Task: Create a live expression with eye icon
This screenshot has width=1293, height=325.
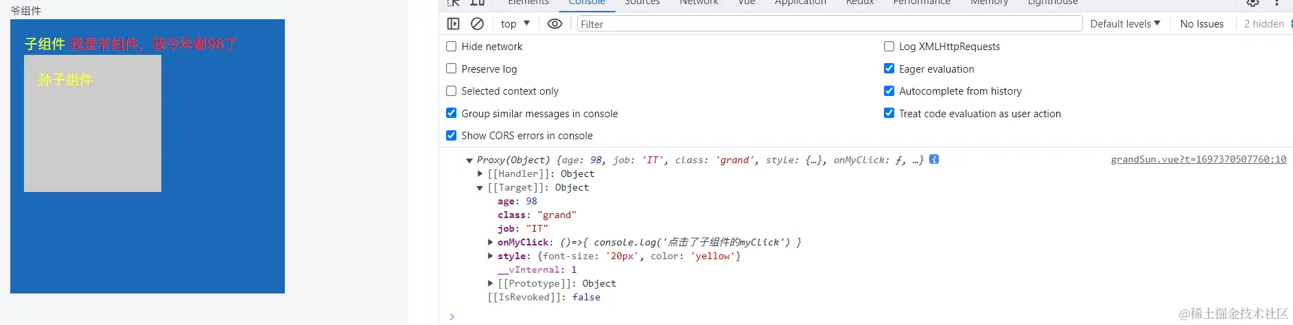Action: pos(555,24)
